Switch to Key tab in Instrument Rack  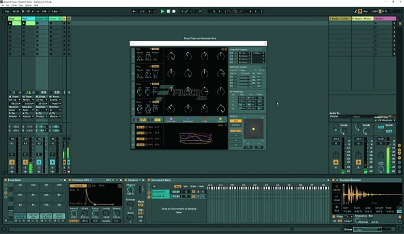click(177, 186)
